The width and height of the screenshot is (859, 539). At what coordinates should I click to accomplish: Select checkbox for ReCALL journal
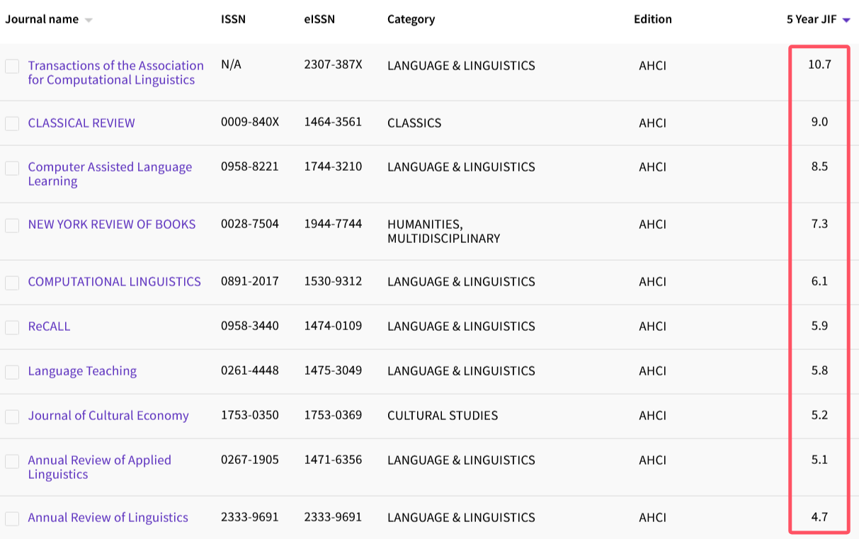12,327
